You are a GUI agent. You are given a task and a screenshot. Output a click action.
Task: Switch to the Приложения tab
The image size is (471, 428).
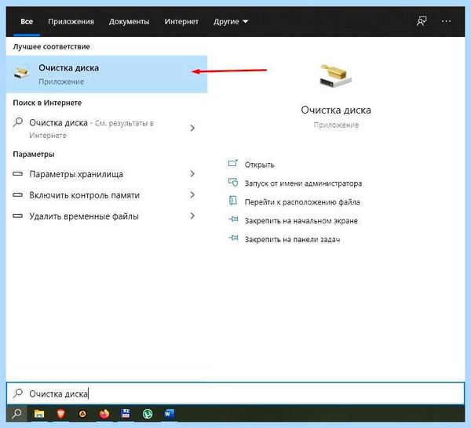[71, 22]
